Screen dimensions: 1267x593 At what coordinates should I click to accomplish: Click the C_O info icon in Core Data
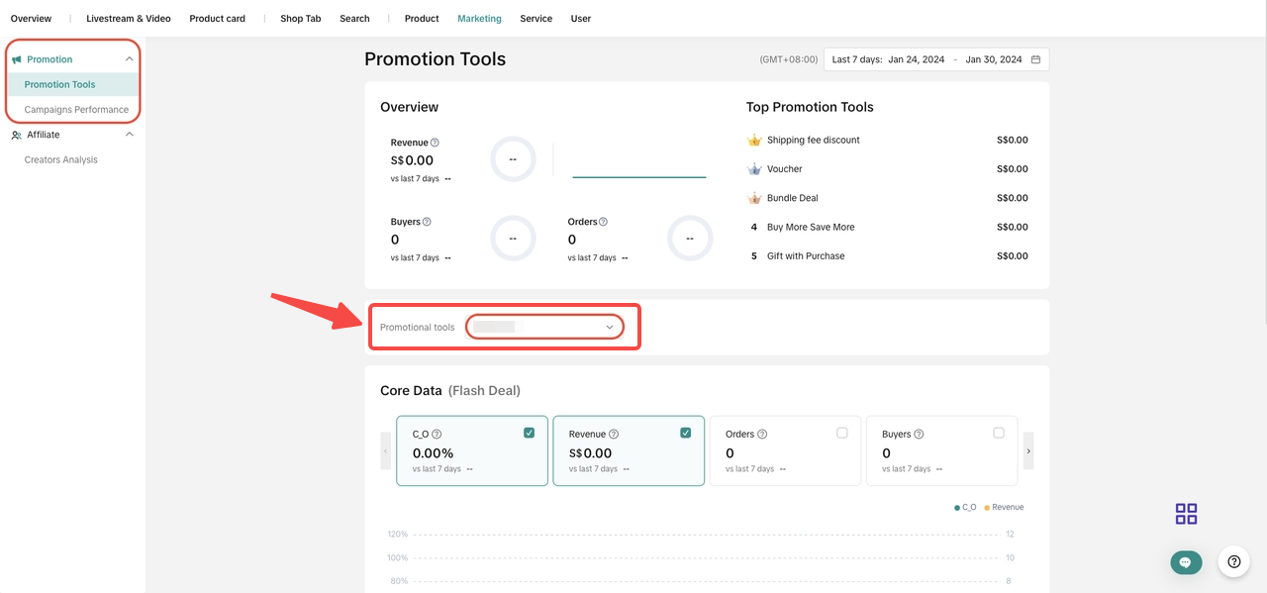point(437,435)
